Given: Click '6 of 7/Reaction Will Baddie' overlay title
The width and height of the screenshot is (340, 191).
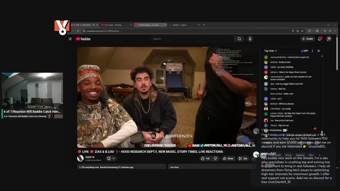Looking at the screenshot, I should tap(32, 112).
